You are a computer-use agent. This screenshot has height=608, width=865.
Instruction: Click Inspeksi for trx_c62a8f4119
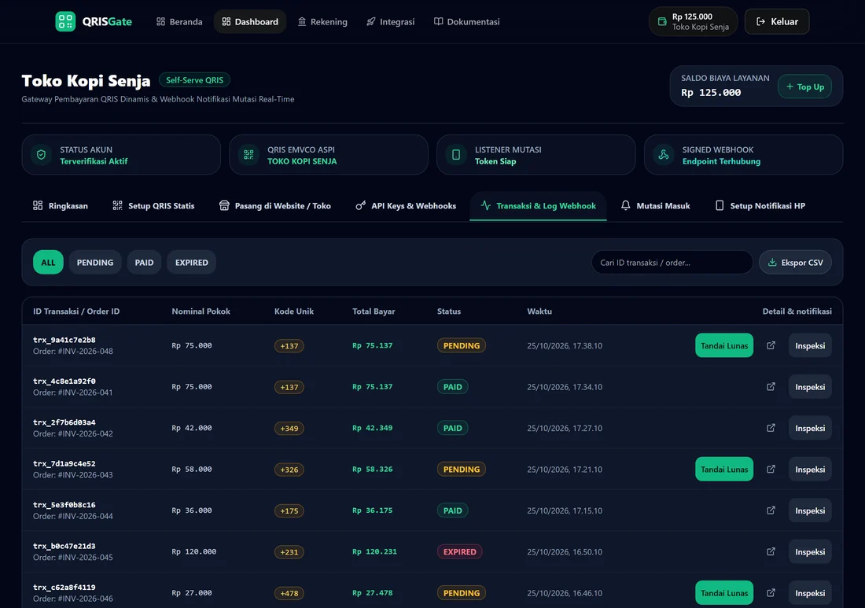pos(810,592)
